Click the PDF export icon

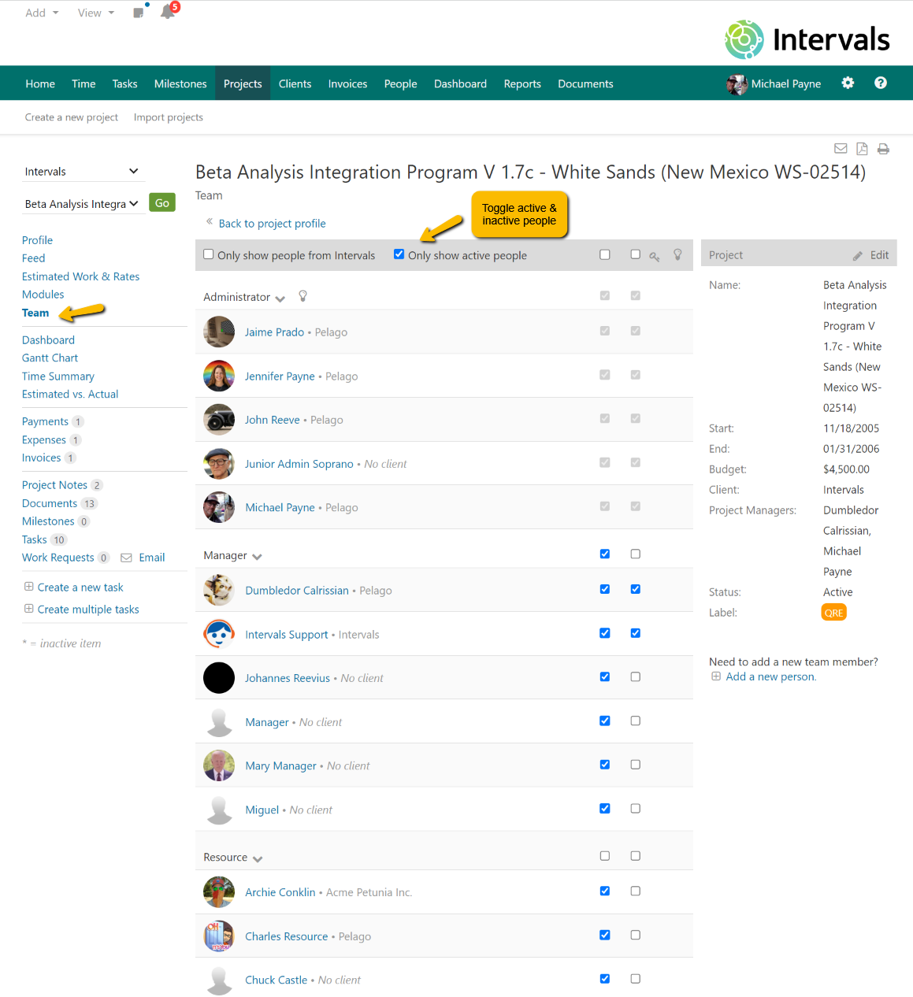(862, 149)
